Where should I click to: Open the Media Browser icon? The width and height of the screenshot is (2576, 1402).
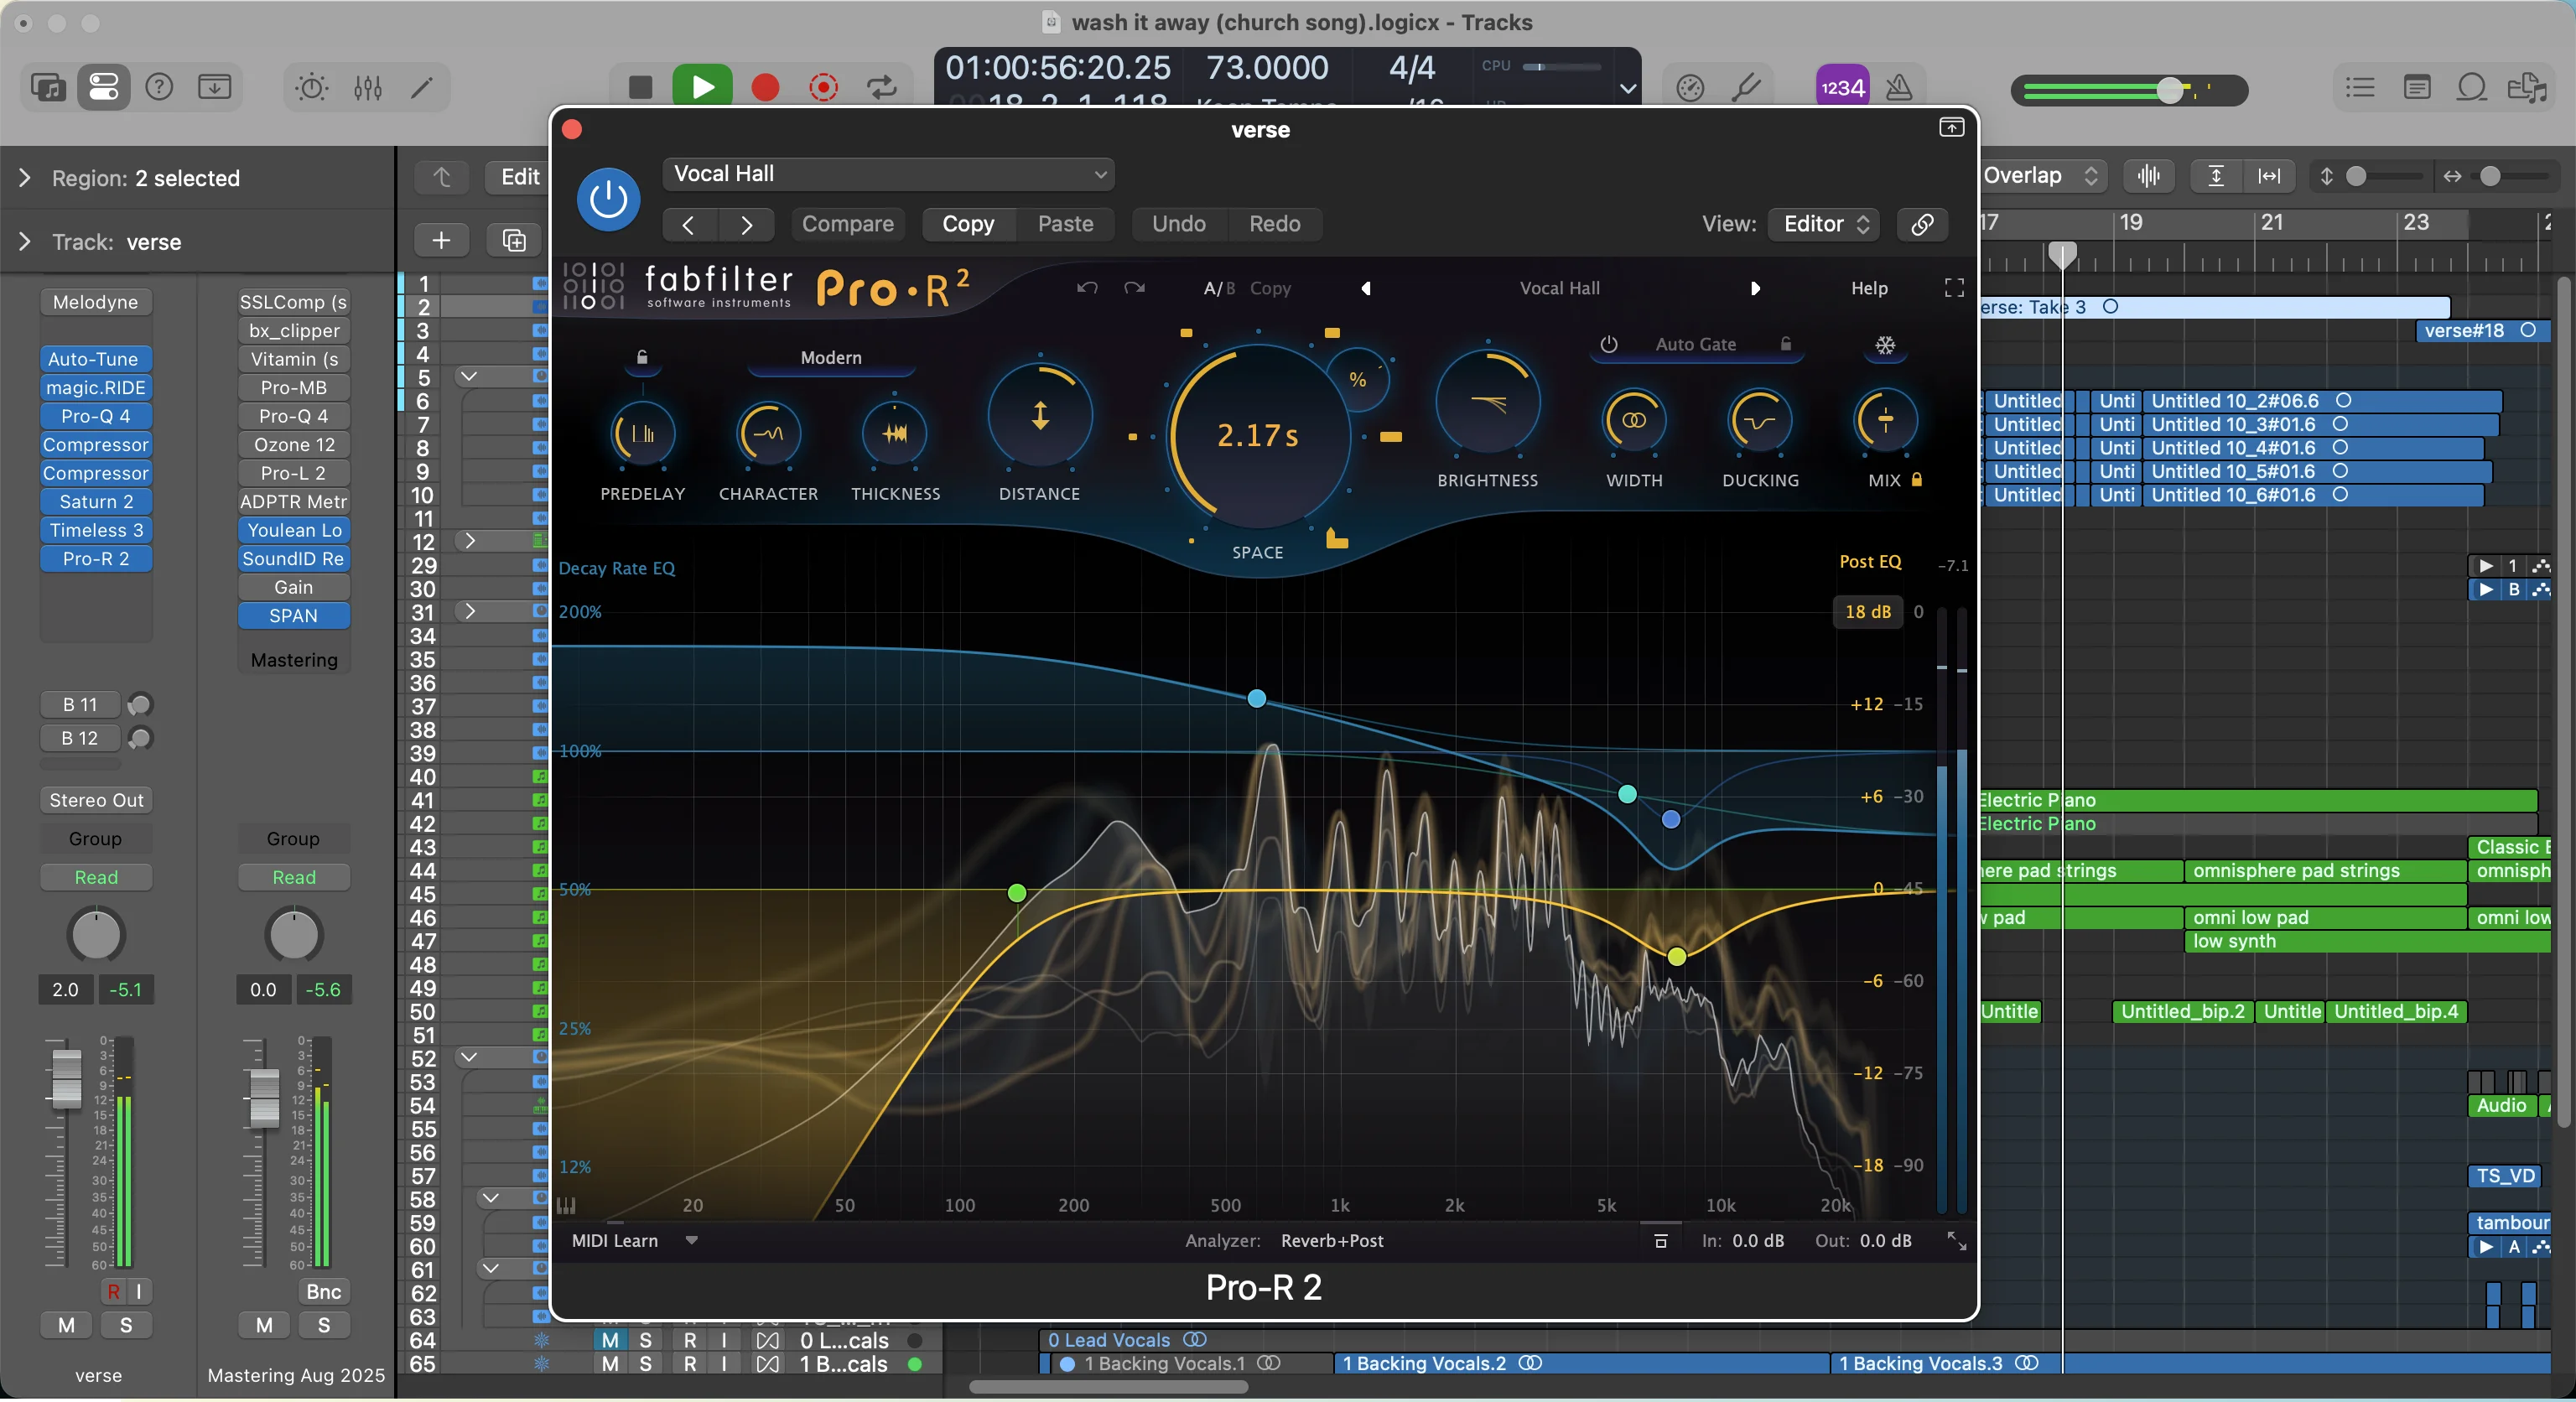tap(2527, 88)
